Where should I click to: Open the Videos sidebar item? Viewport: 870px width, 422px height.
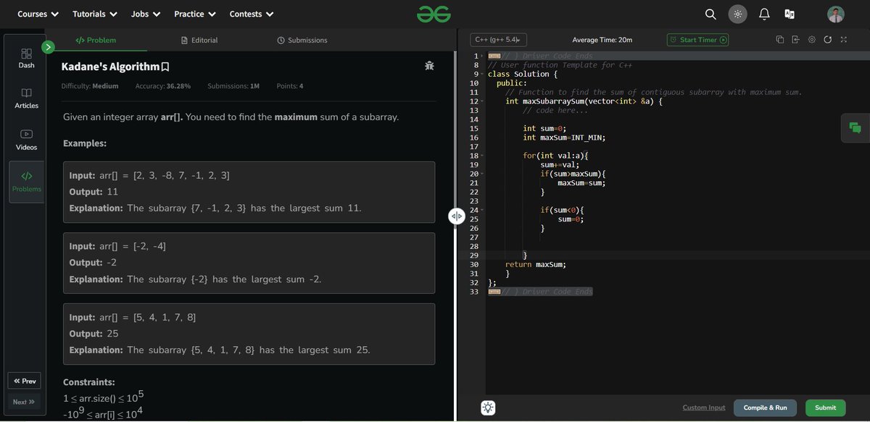[x=26, y=140]
